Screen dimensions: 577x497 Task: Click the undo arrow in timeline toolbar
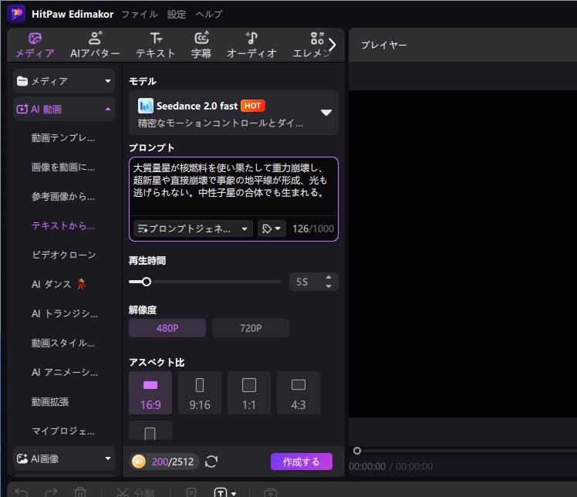(x=22, y=492)
